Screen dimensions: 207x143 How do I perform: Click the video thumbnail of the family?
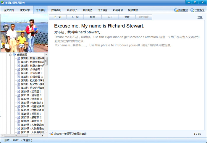24,33
